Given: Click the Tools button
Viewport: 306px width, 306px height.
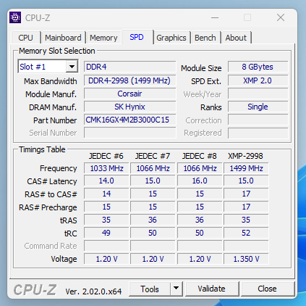Looking at the screenshot, I should click(x=150, y=289).
